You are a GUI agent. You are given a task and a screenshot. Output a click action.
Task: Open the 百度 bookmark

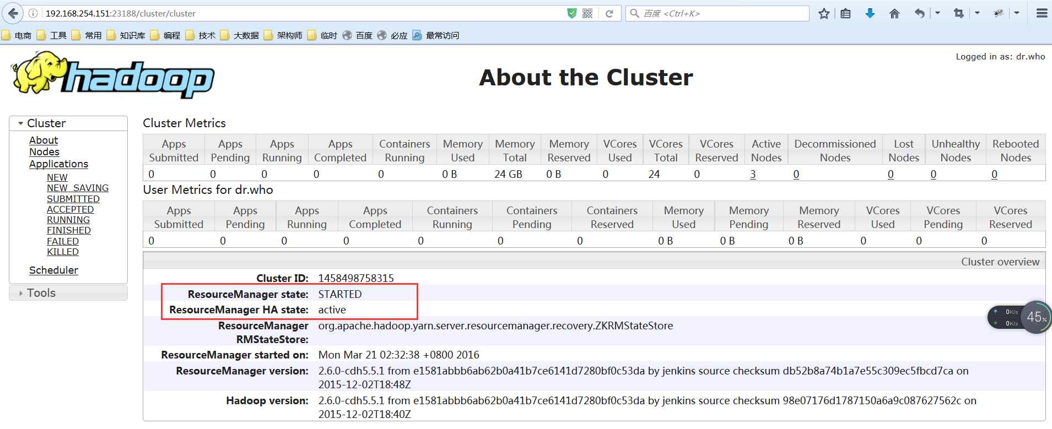(358, 35)
